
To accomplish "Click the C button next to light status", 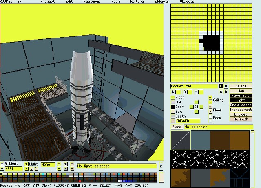I will point(161,166).
